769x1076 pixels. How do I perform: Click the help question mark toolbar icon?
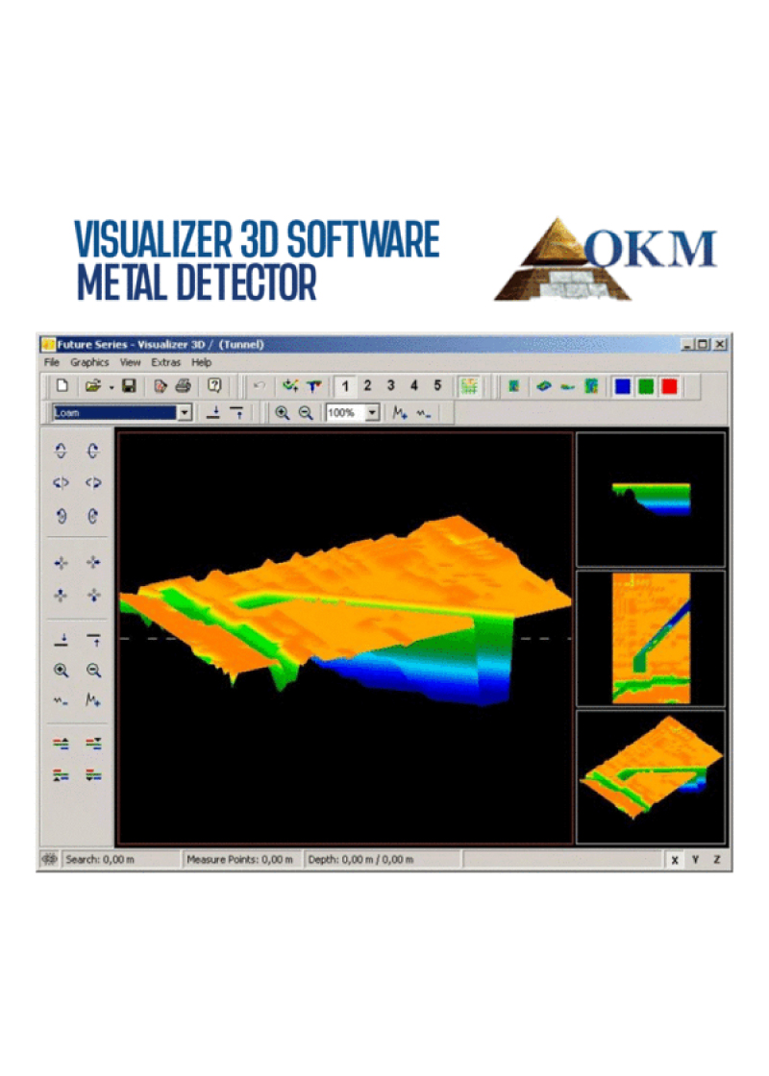214,385
